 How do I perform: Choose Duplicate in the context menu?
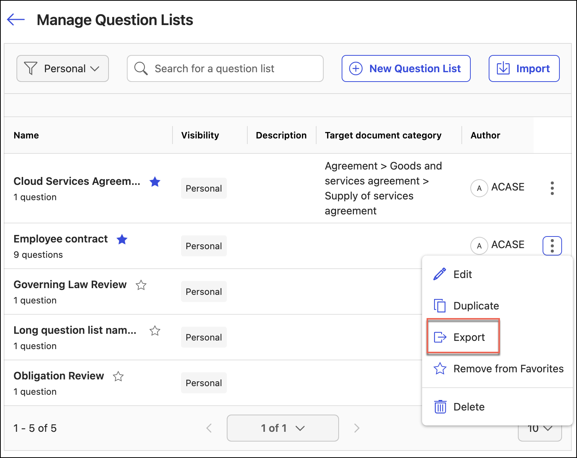point(476,306)
